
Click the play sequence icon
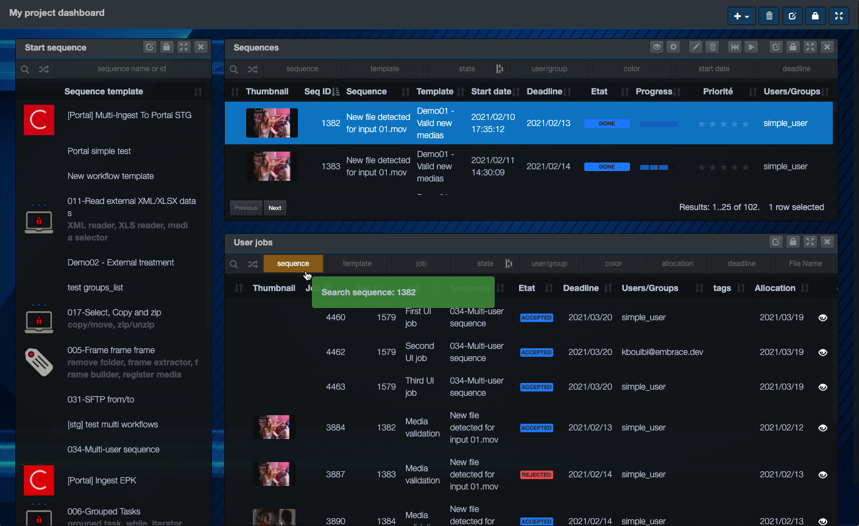tap(752, 47)
